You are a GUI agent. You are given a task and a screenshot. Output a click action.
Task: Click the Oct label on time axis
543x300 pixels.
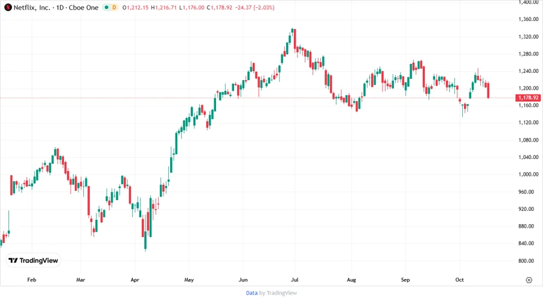(x=460, y=280)
